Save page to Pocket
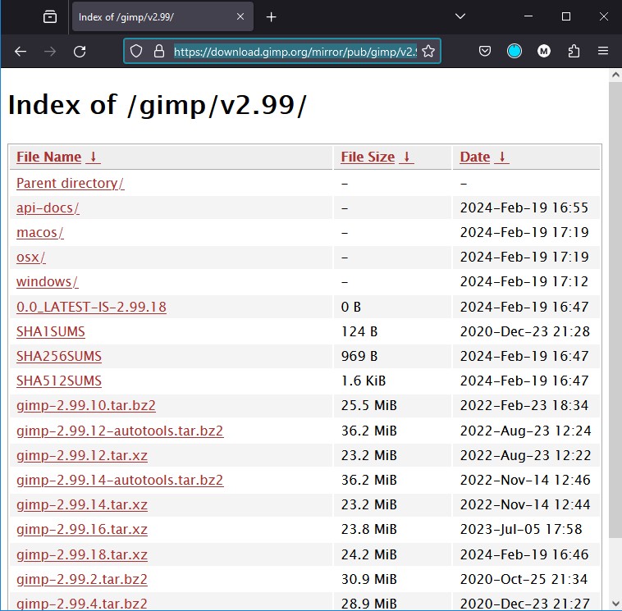This screenshot has height=611, width=622. click(485, 51)
